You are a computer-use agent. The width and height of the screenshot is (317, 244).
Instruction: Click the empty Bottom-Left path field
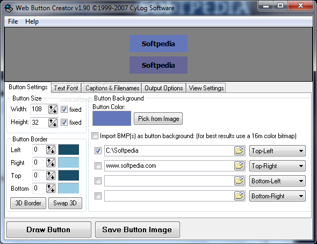(x=169, y=181)
